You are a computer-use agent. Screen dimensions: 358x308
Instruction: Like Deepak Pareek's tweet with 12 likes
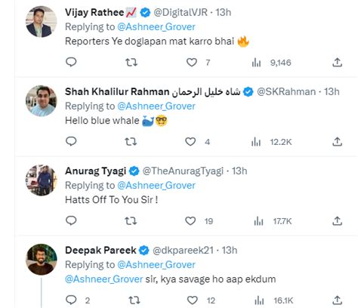click(x=193, y=300)
